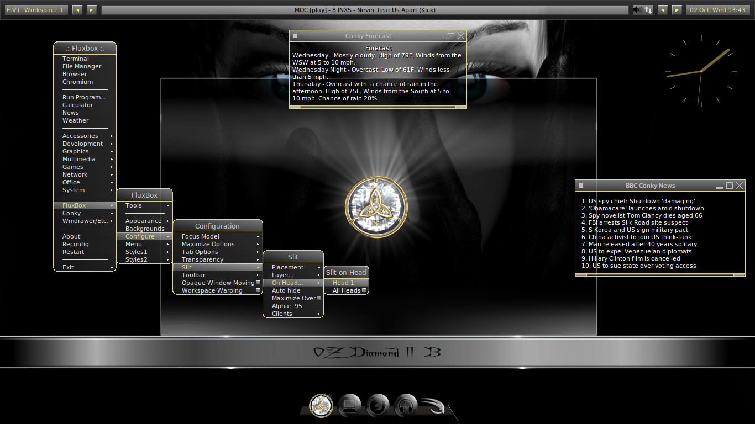This screenshot has width=755, height=424.
Task: Expand the Focus Model submenu
Action: pyautogui.click(x=218, y=236)
